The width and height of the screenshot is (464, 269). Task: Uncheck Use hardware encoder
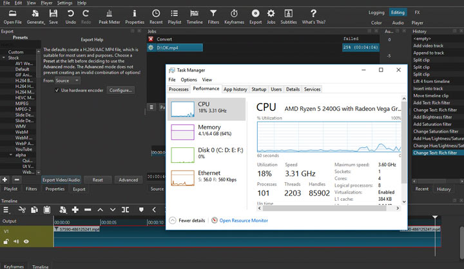(x=57, y=91)
